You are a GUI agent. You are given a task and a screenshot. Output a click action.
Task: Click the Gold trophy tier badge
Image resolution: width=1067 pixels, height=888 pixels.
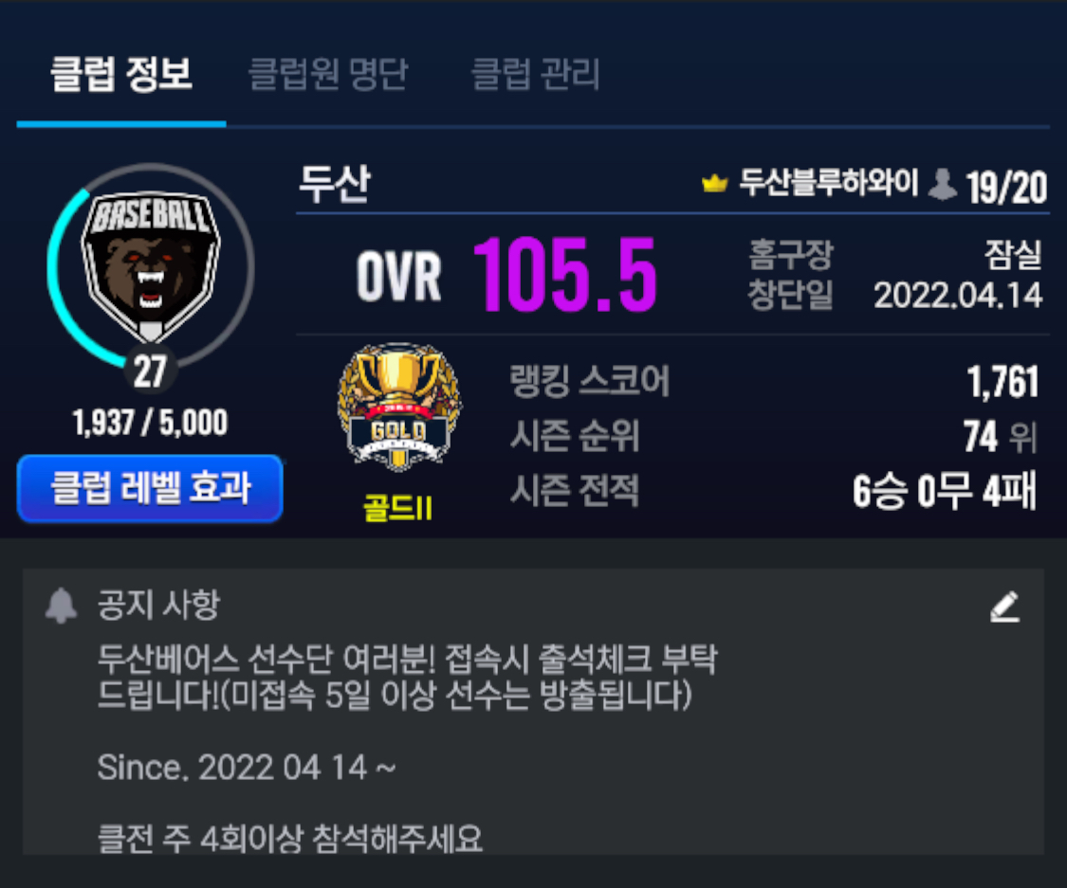[x=399, y=407]
